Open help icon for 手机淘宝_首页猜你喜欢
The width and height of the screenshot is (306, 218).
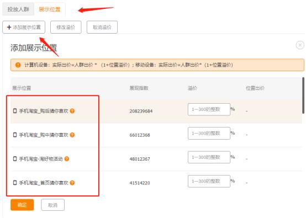[72, 183]
